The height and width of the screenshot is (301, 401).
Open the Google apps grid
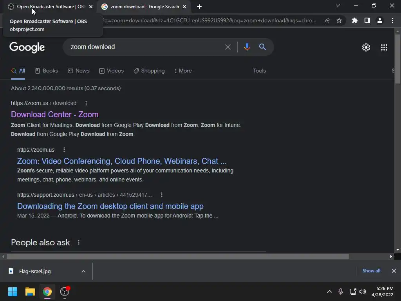pos(384,47)
